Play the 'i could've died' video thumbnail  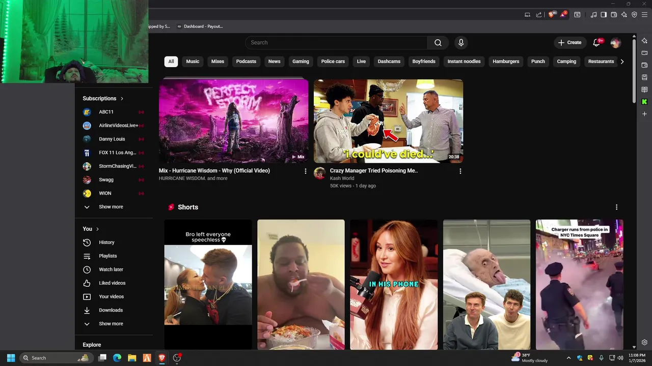388,121
